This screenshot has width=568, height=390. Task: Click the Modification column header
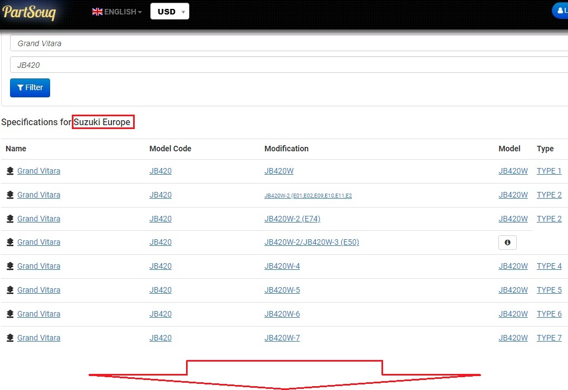(x=287, y=149)
